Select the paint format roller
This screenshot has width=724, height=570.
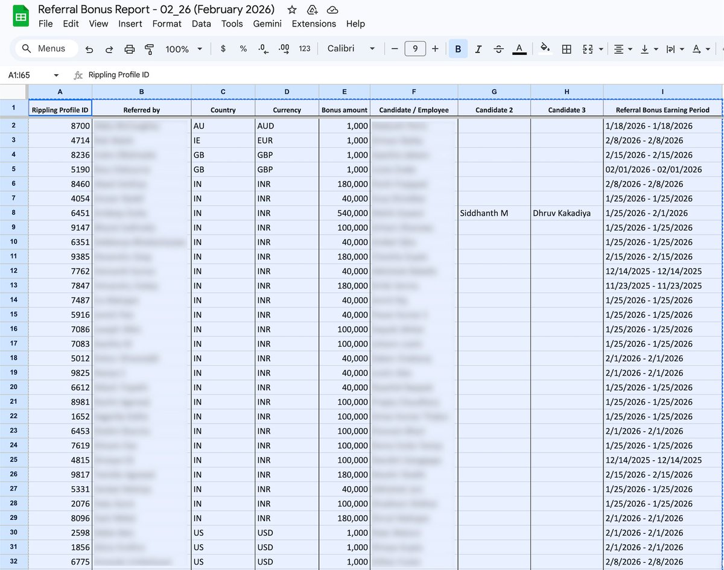tap(150, 49)
